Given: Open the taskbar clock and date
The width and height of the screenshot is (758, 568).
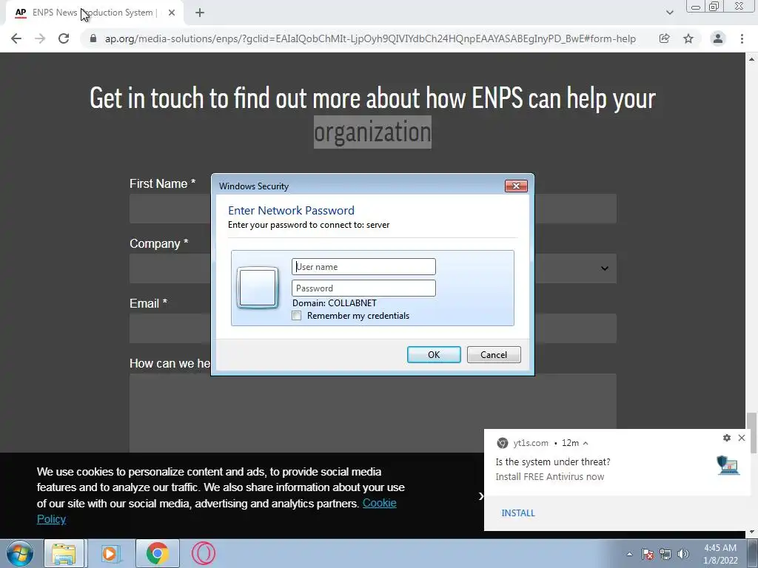Looking at the screenshot, I should 720,554.
